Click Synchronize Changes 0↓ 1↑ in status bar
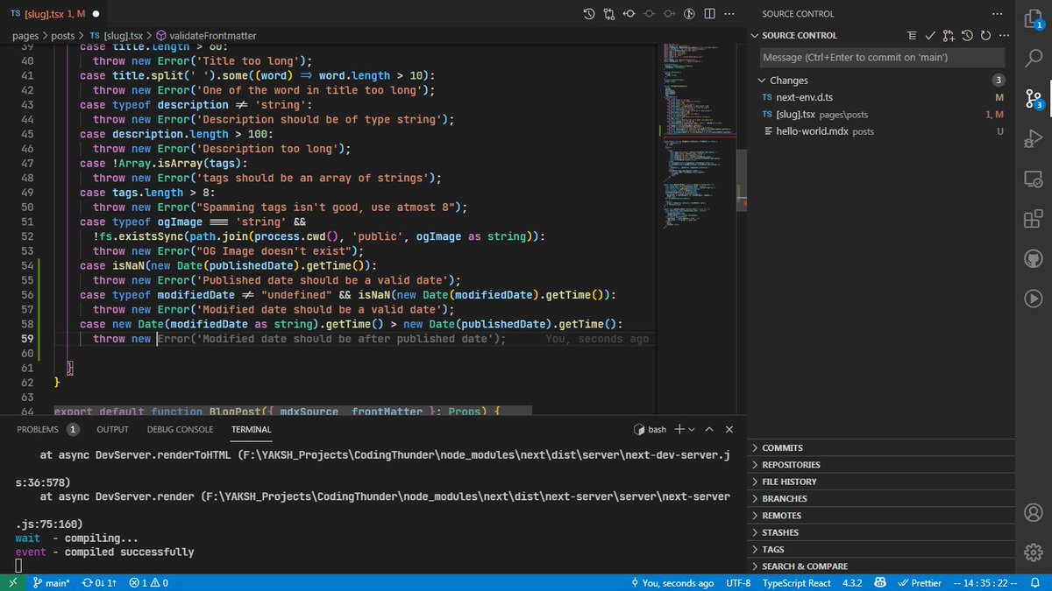 pyautogui.click(x=100, y=582)
